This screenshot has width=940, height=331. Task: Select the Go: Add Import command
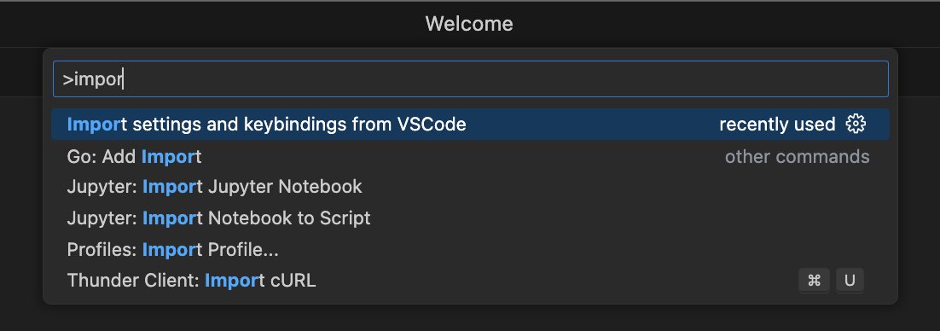pyautogui.click(x=471, y=156)
